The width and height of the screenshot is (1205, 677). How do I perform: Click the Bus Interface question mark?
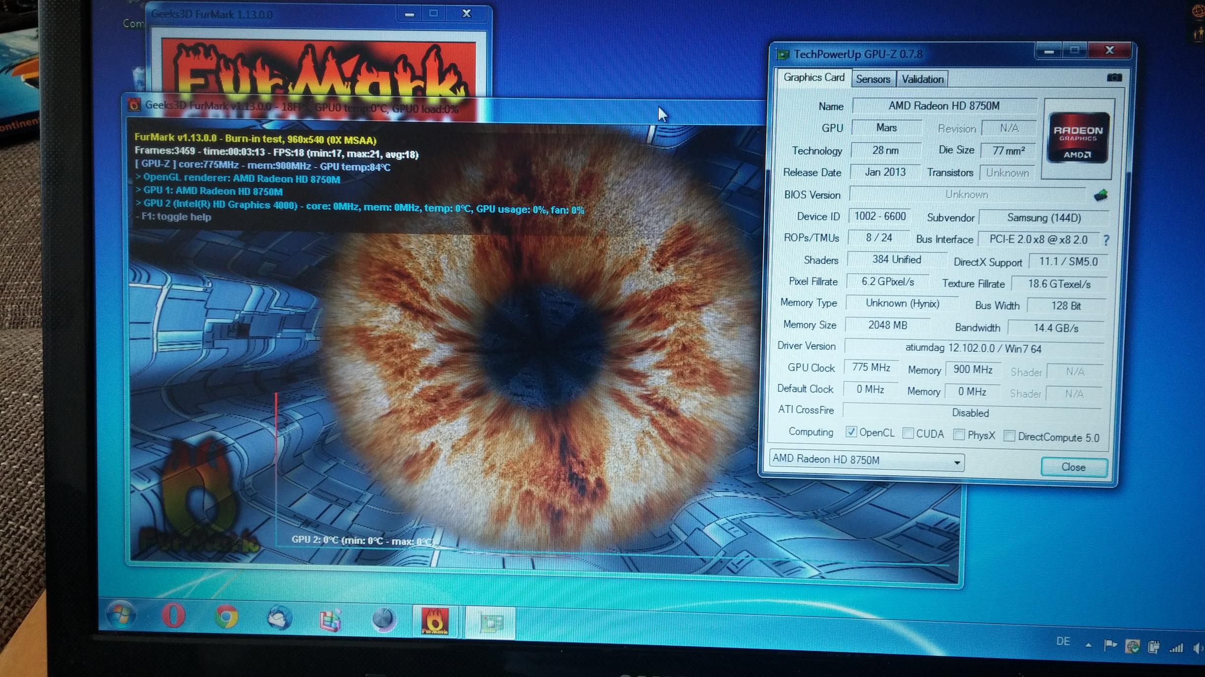1107,240
